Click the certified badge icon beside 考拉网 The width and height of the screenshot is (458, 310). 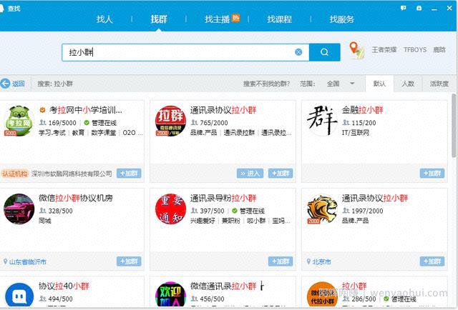click(x=43, y=110)
